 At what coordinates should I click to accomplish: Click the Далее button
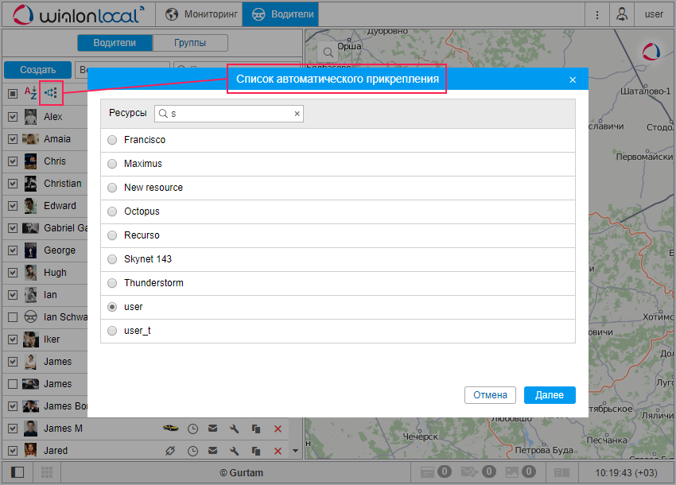click(550, 395)
